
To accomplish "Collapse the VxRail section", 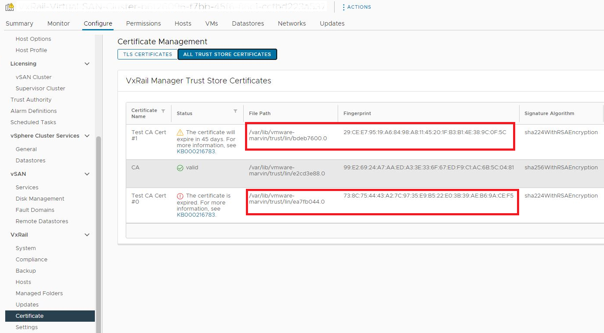I will pyautogui.click(x=87, y=234).
